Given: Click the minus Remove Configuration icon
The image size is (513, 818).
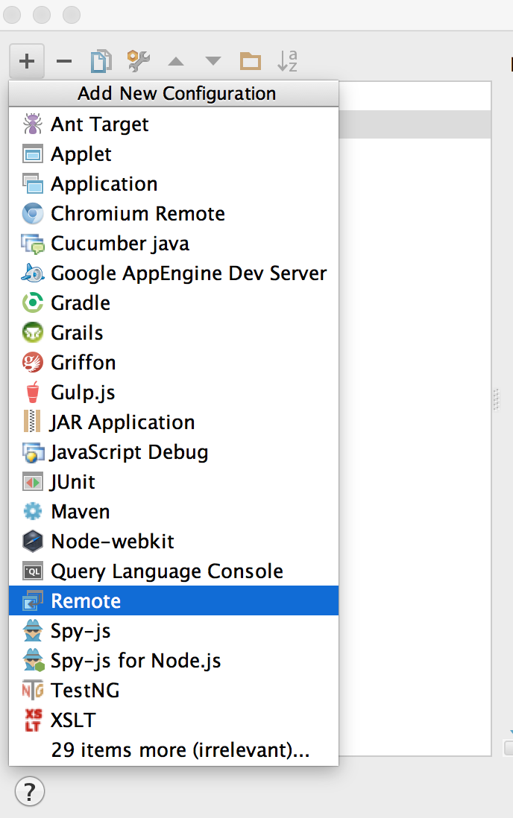Looking at the screenshot, I should [x=64, y=61].
